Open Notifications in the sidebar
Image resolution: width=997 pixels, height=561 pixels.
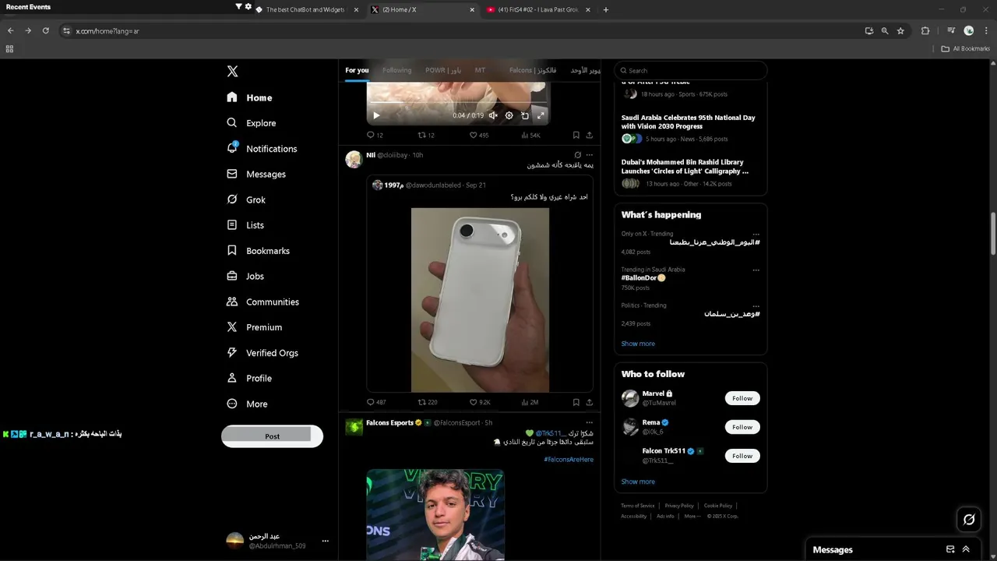click(262, 148)
